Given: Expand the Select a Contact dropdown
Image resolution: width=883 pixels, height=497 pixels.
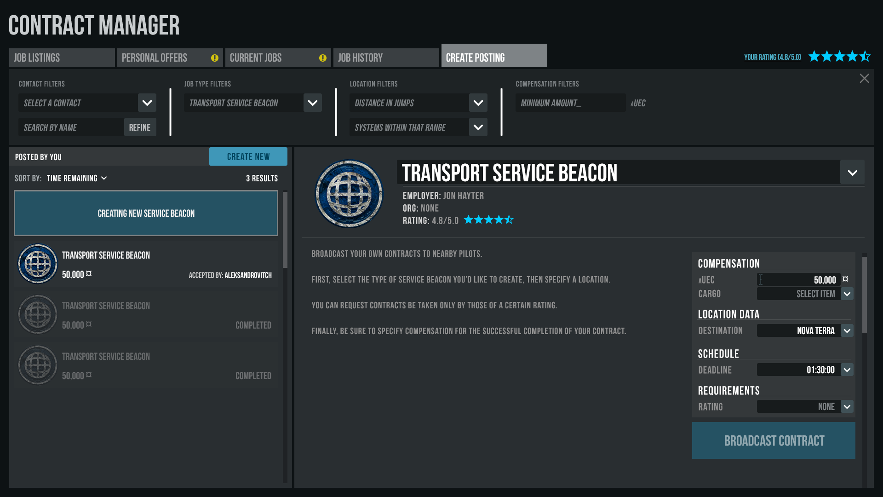Looking at the screenshot, I should (147, 103).
